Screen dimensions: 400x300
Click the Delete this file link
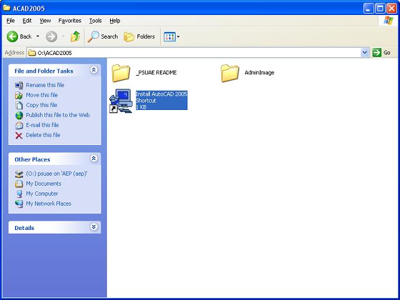pyautogui.click(x=43, y=135)
